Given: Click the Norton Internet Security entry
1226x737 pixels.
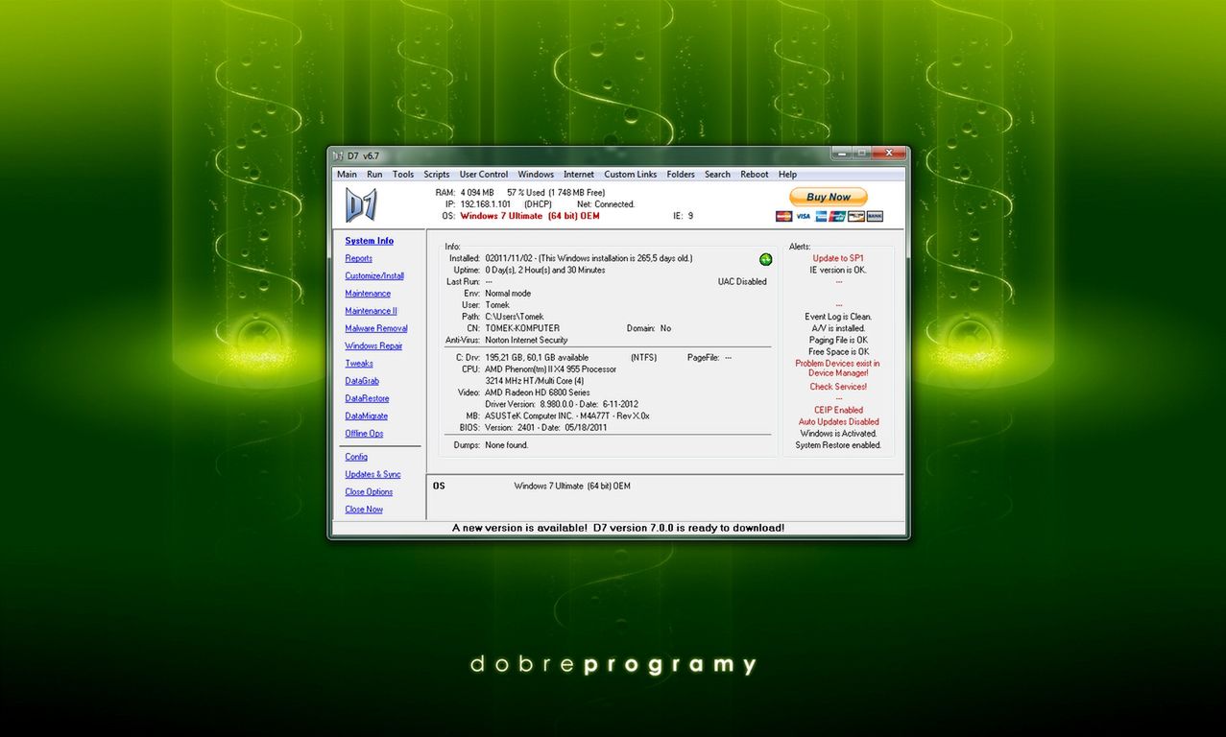Looking at the screenshot, I should (x=526, y=340).
